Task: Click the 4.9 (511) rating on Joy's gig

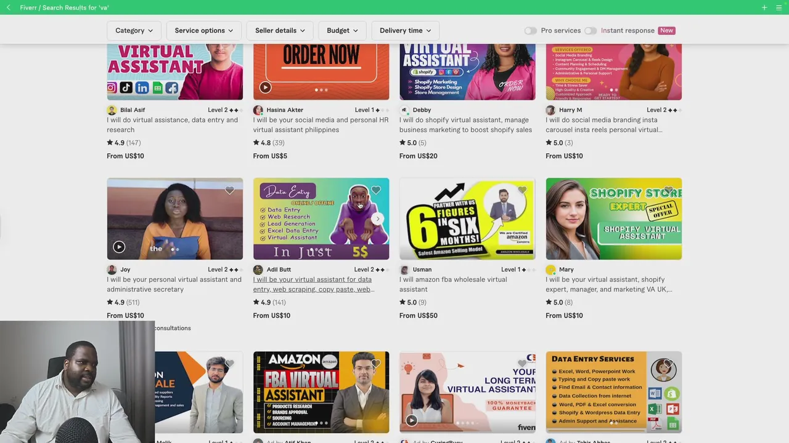Action: (123, 303)
